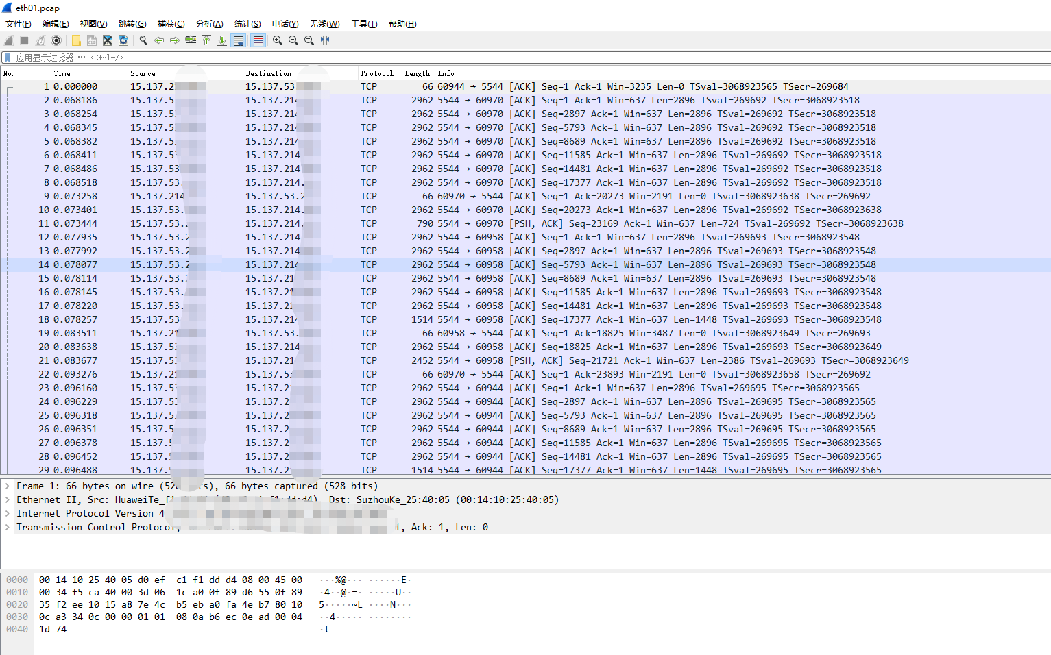Jump to last packet icon
Screen dimensions: 1051x655
[222, 40]
